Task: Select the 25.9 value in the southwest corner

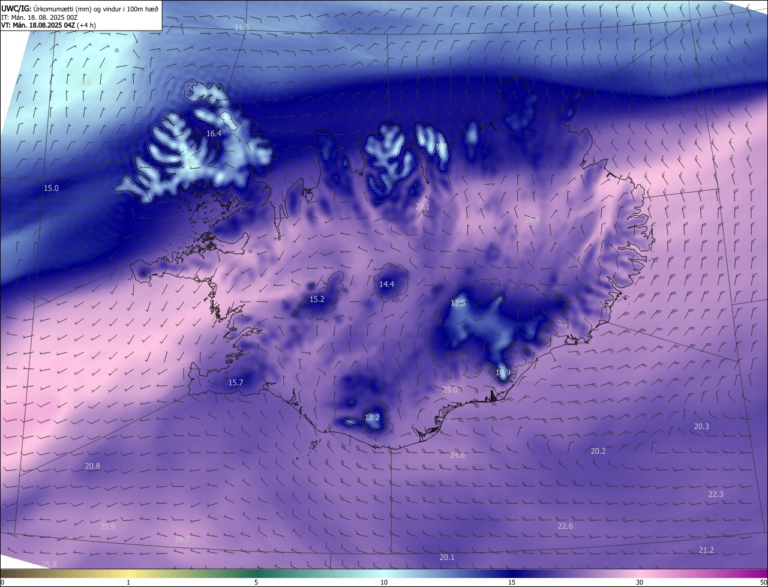Action: pyautogui.click(x=107, y=527)
